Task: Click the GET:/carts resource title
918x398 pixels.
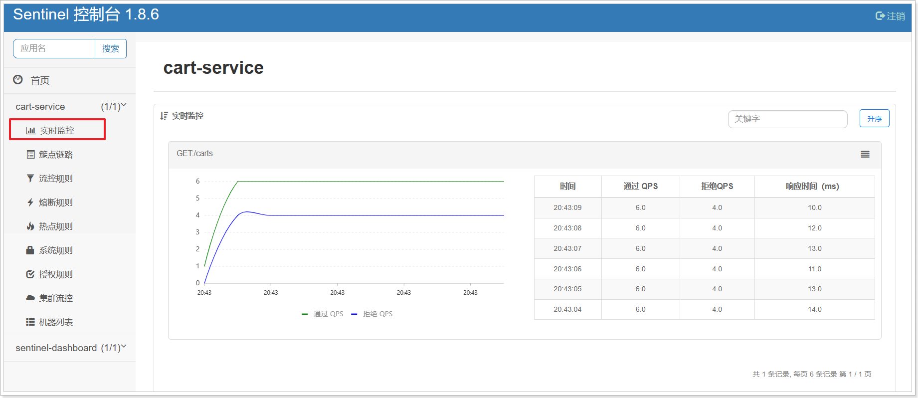Action: [x=194, y=154]
